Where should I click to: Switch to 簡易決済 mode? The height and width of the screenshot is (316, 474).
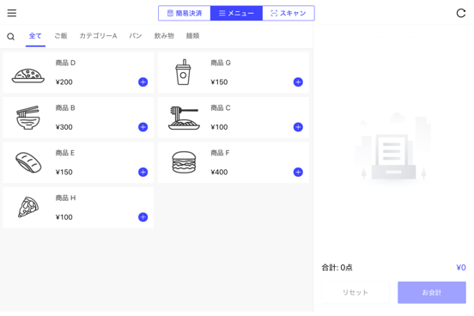(185, 13)
